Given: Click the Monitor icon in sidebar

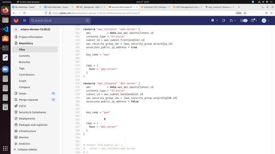Looking at the screenshot, I should pos(16,138).
